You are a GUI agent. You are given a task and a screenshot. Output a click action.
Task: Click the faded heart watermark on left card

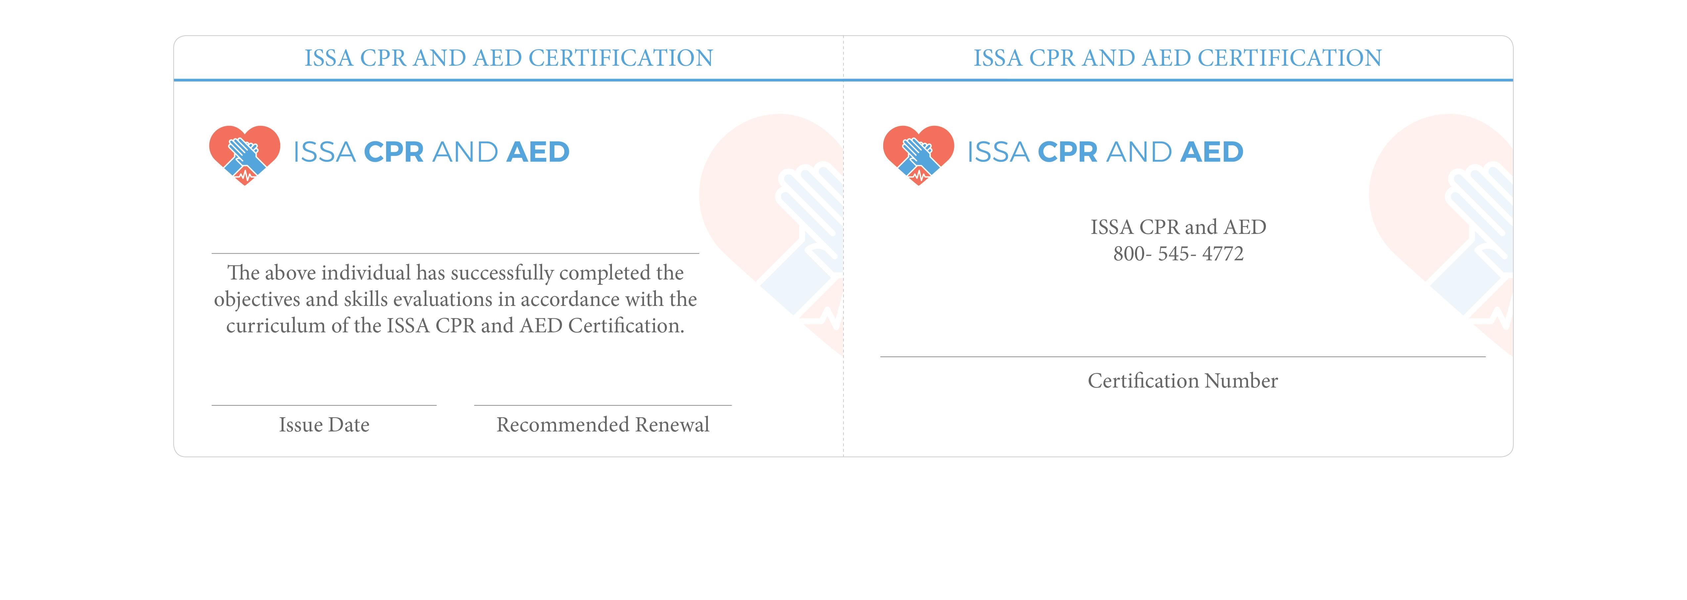coord(771,234)
